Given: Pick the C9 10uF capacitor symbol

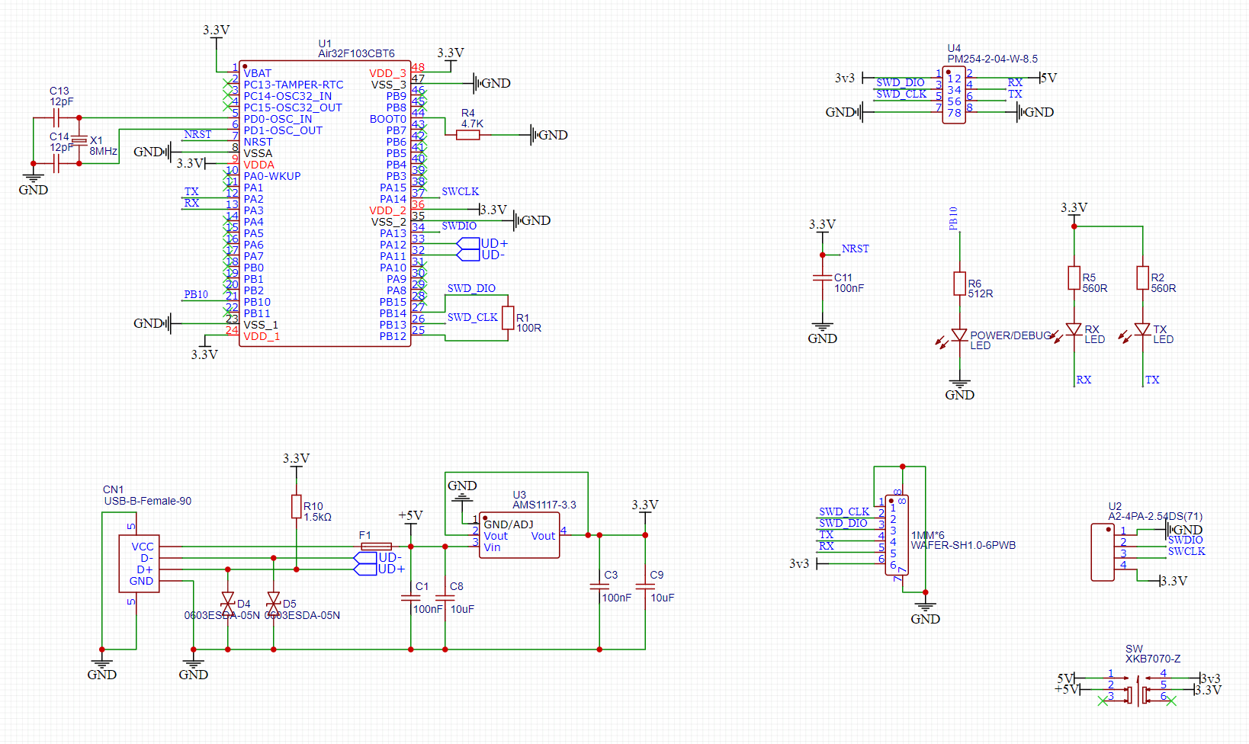Looking at the screenshot, I should [645, 586].
